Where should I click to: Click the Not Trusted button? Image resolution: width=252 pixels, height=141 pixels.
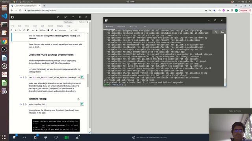click(68, 22)
